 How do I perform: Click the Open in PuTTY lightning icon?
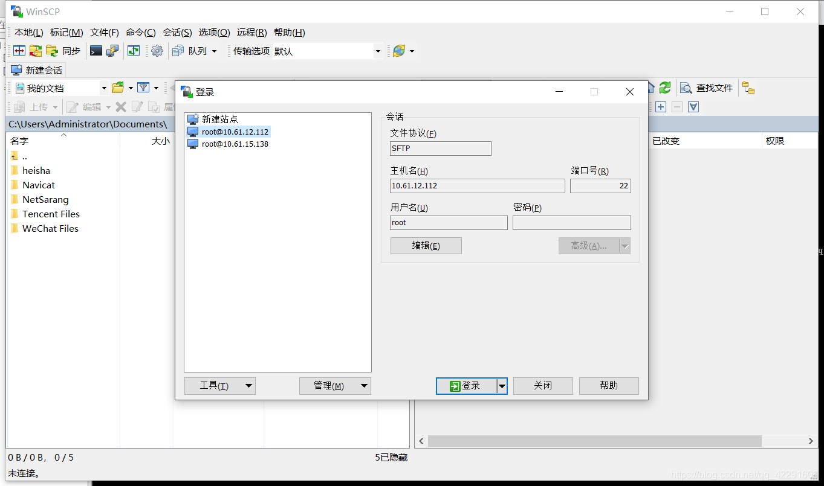pyautogui.click(x=112, y=51)
